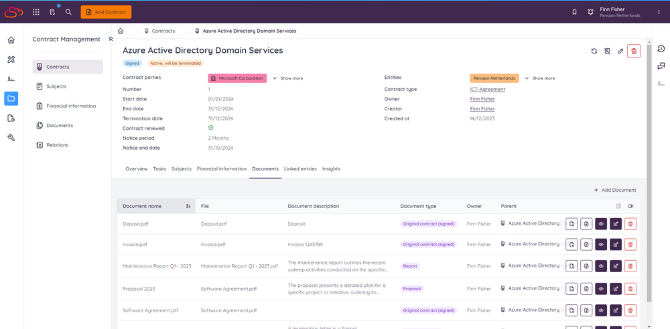View the Invoice.pdf document with eye icon
Screen dimensions: 670x329
[x=601, y=245]
